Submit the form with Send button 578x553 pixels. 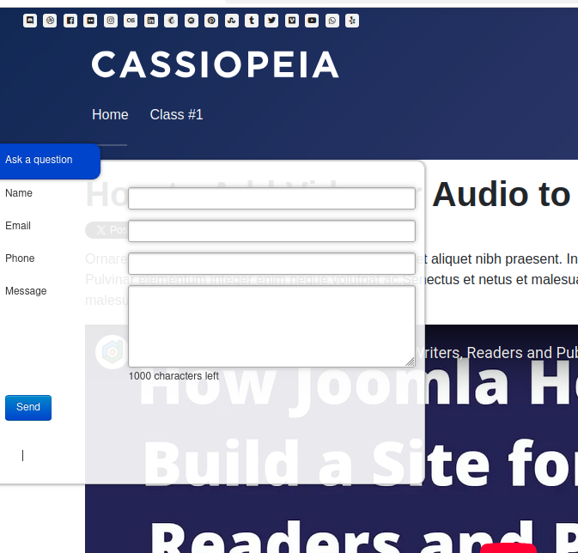(28, 408)
